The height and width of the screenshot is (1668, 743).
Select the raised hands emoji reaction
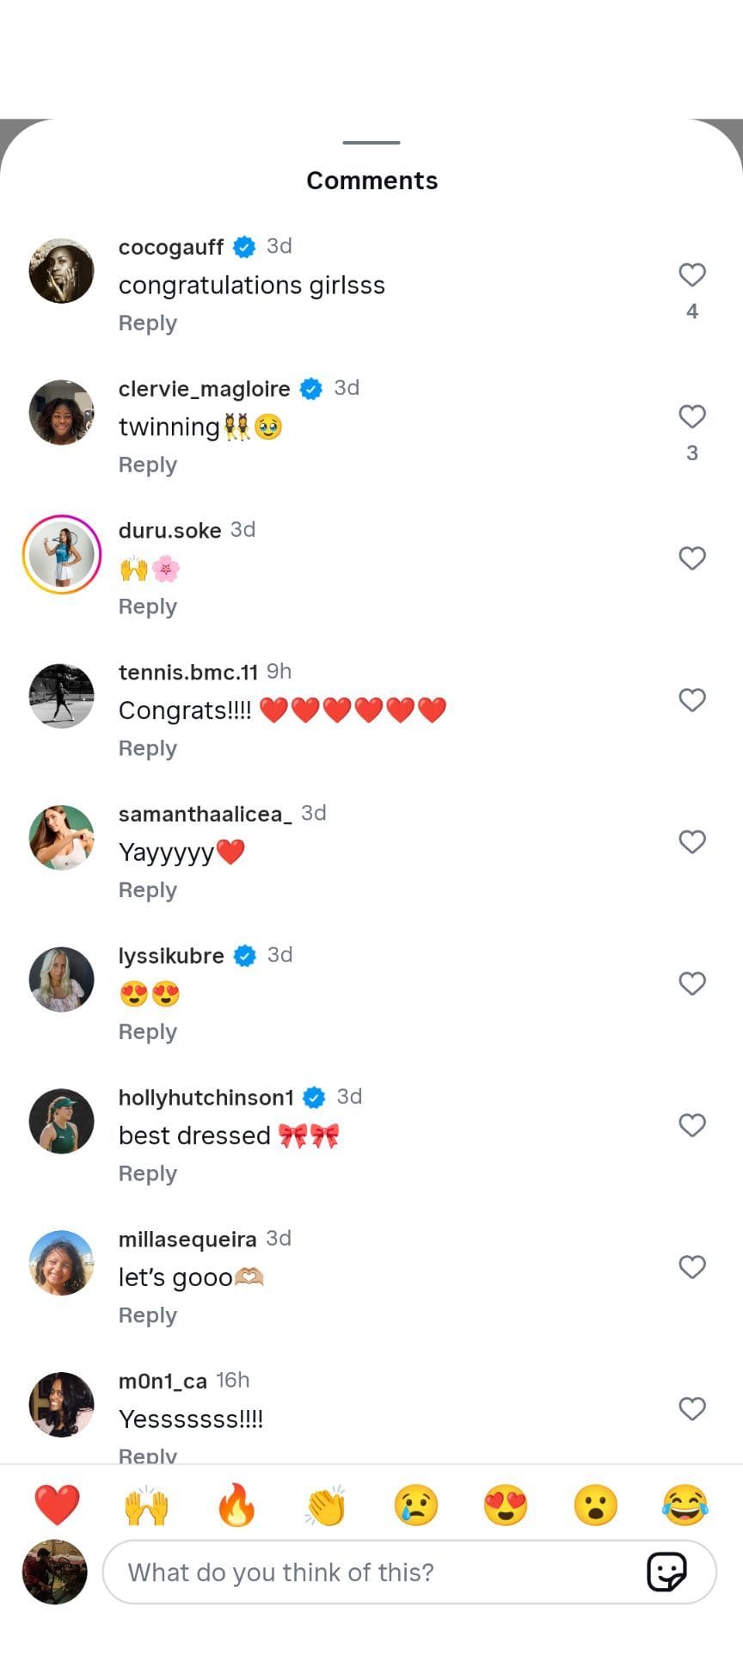pos(147,1505)
